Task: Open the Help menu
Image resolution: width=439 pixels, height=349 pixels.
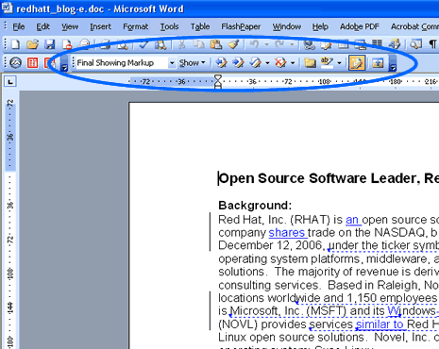Action: (320, 26)
